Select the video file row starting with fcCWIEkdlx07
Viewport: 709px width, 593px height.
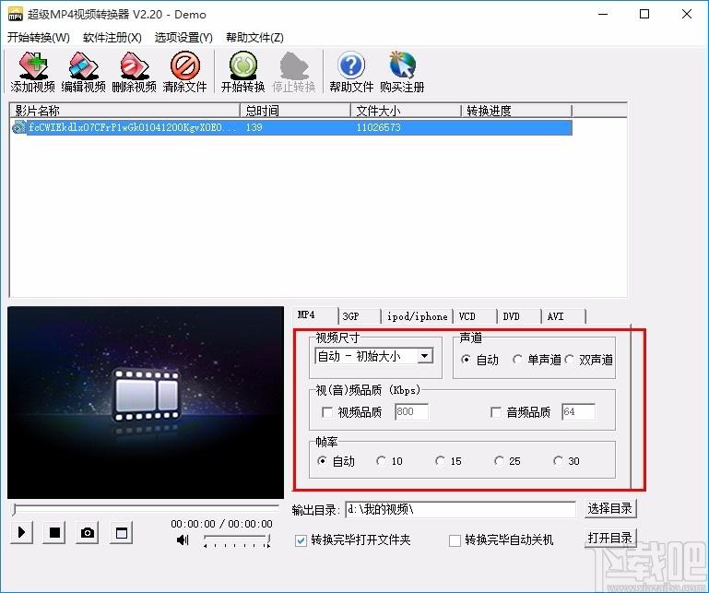291,127
